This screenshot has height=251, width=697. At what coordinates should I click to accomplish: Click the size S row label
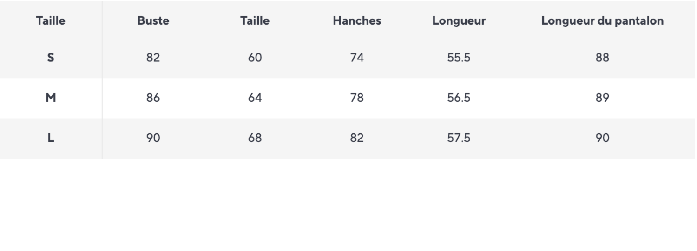click(x=51, y=58)
